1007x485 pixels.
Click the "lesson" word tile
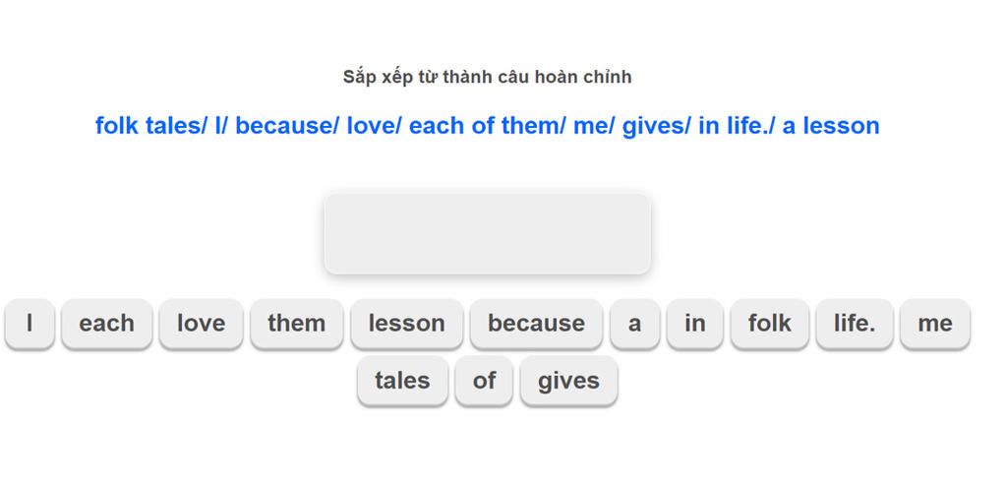tap(406, 324)
